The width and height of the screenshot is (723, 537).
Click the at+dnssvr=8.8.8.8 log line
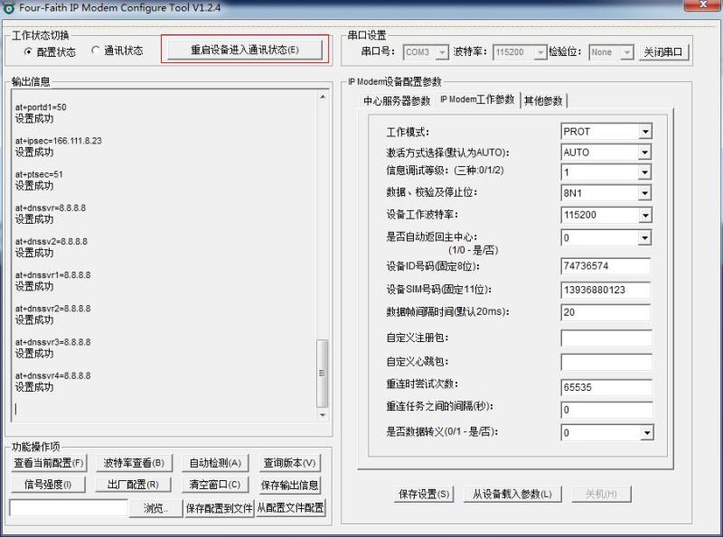pos(51,208)
